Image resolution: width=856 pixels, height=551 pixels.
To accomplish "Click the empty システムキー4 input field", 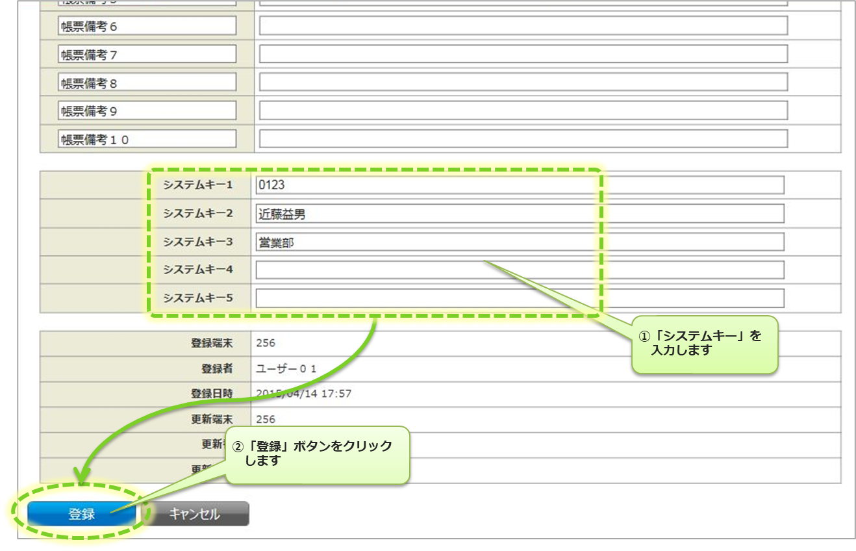I will (519, 270).
